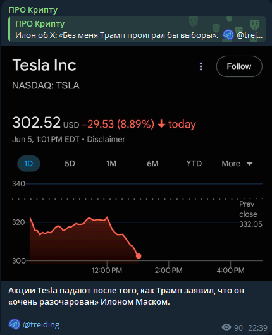Open the quoted reply about Илон об X
Image resolution: width=272 pixels, height=335 pixels.
click(137, 29)
